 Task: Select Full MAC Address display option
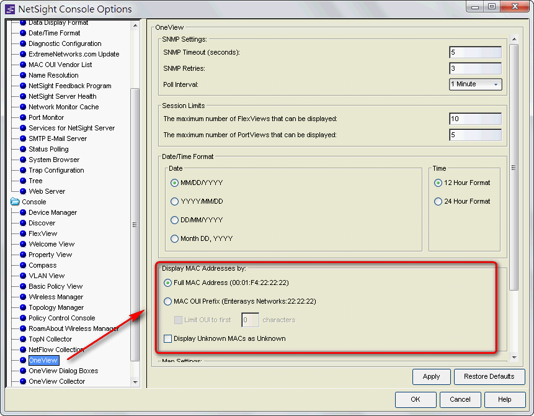(167, 283)
